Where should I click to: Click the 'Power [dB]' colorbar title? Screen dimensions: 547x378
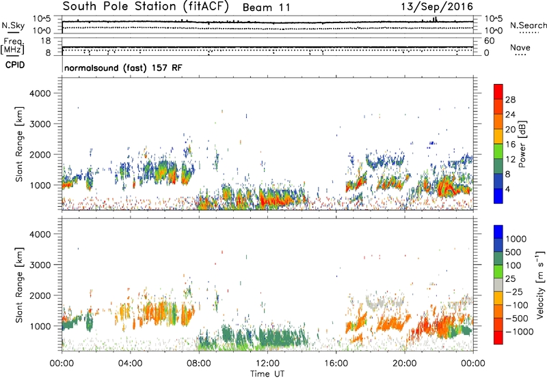tap(522, 144)
